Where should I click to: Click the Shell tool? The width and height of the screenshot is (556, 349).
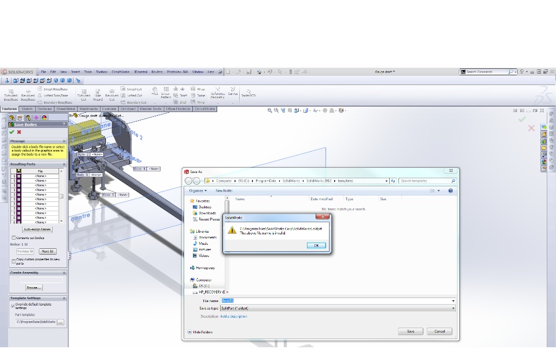point(180,102)
